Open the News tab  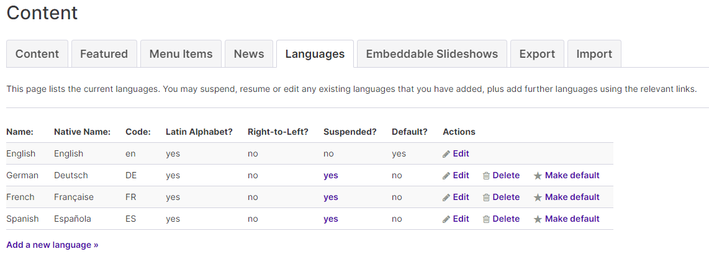tap(249, 54)
